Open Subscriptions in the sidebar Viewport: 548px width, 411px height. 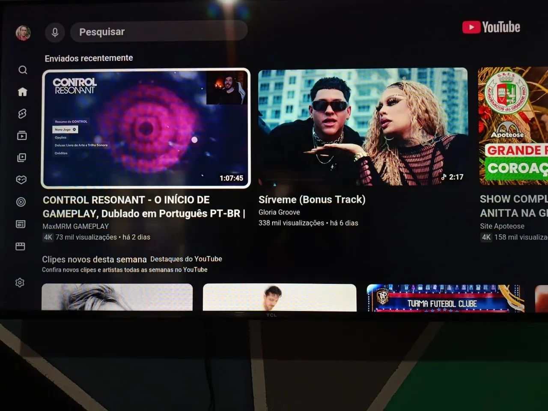click(x=22, y=136)
